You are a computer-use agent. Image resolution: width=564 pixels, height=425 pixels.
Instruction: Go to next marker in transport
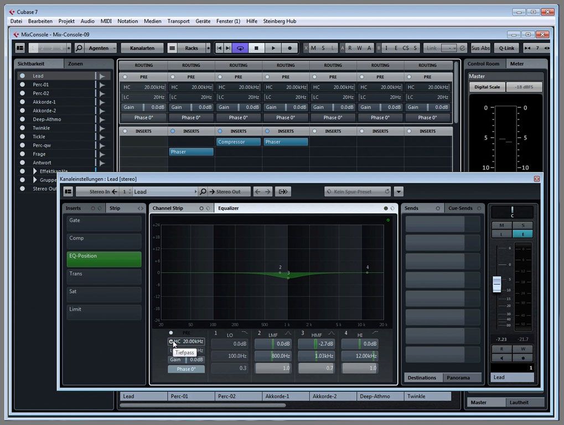pyautogui.click(x=227, y=48)
